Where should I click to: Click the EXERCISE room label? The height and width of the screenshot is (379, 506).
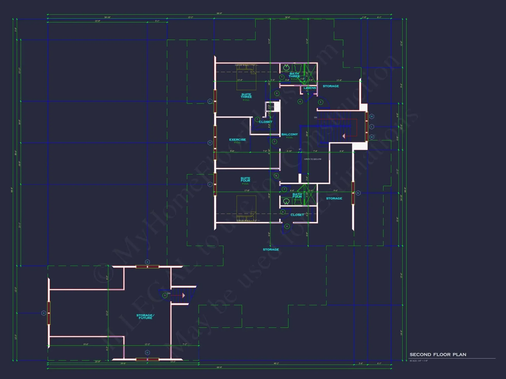click(x=237, y=139)
